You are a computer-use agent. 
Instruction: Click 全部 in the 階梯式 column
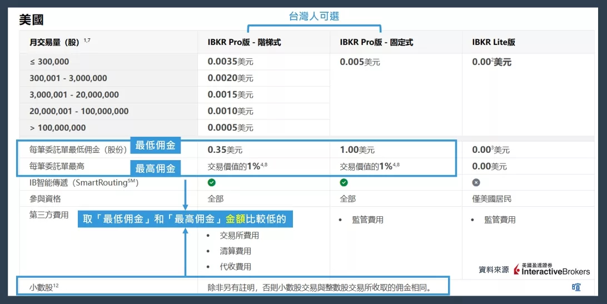tap(216, 199)
